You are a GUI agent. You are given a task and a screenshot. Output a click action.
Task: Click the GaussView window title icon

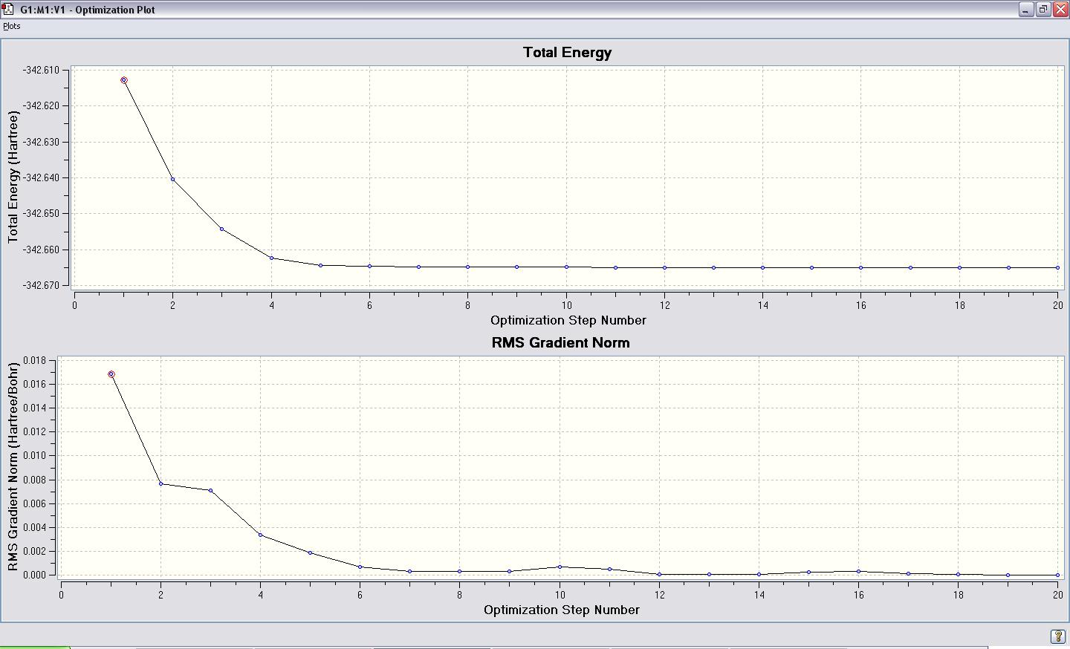pos(7,10)
